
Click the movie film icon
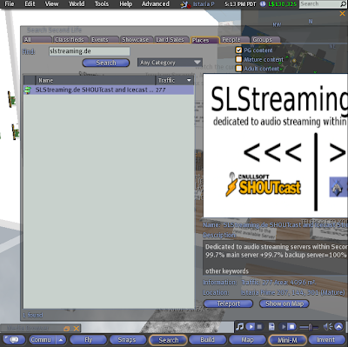[271, 327]
